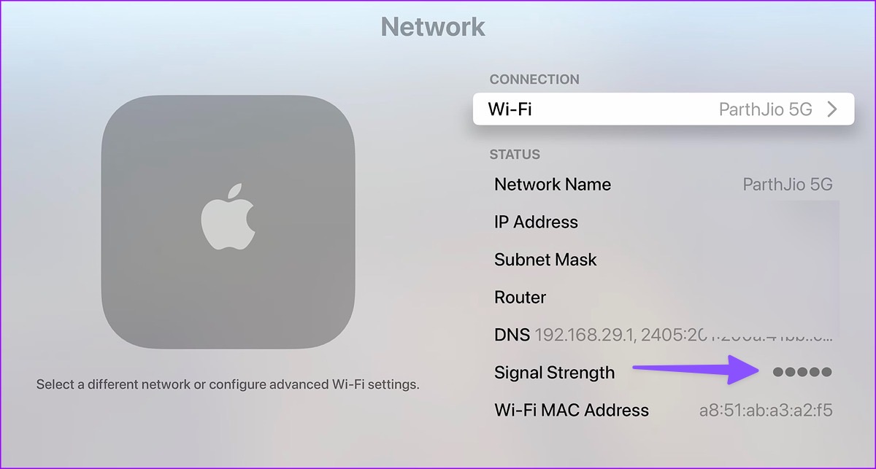Click ParthJio 5G beside Network Name

click(787, 185)
